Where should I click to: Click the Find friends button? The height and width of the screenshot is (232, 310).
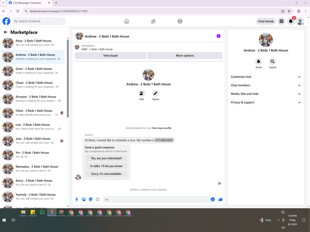(x=266, y=21)
